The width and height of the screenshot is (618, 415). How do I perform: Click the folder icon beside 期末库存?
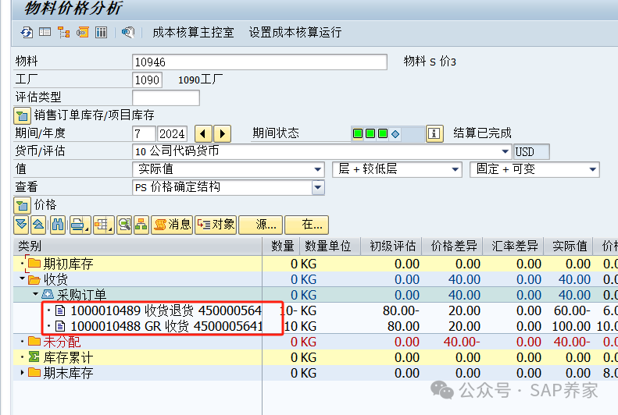[34, 372]
